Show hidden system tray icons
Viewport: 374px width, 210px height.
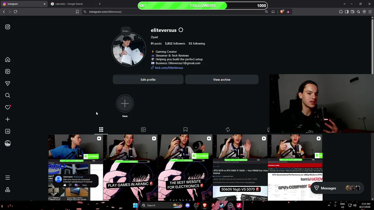point(329,205)
